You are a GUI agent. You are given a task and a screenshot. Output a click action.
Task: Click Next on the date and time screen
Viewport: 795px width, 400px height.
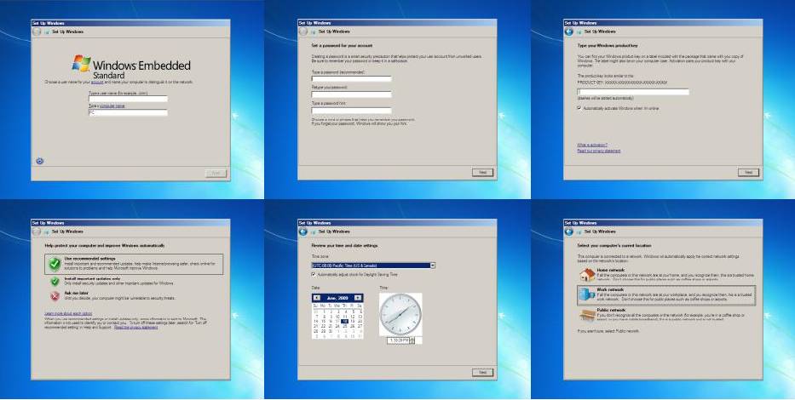pos(482,373)
